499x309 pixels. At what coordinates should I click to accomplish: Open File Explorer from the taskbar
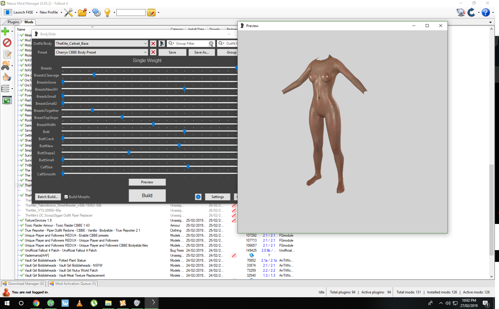pyautogui.click(x=108, y=303)
